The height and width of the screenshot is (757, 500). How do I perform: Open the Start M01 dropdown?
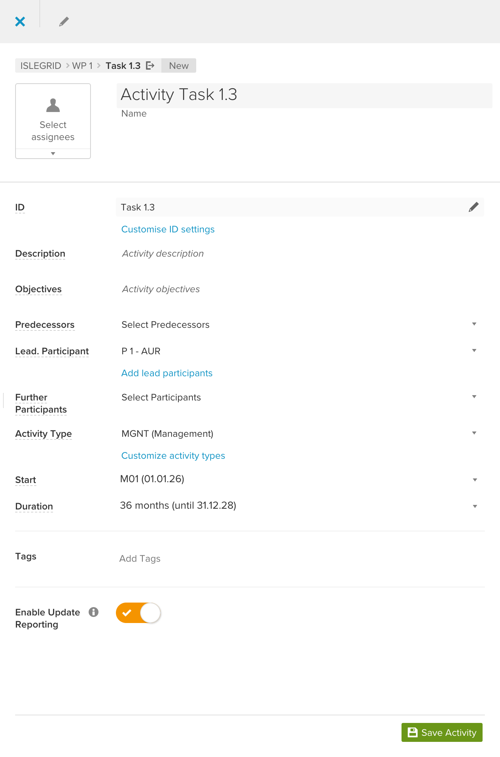(x=299, y=479)
